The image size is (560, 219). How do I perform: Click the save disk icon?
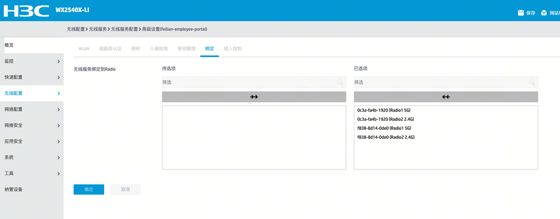(x=521, y=13)
